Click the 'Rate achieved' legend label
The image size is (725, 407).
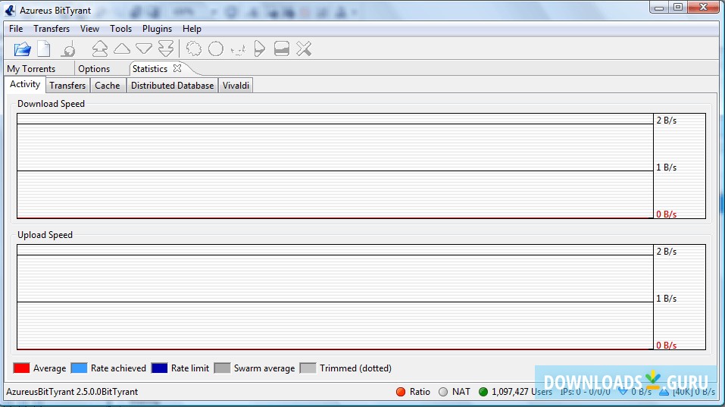coord(118,368)
